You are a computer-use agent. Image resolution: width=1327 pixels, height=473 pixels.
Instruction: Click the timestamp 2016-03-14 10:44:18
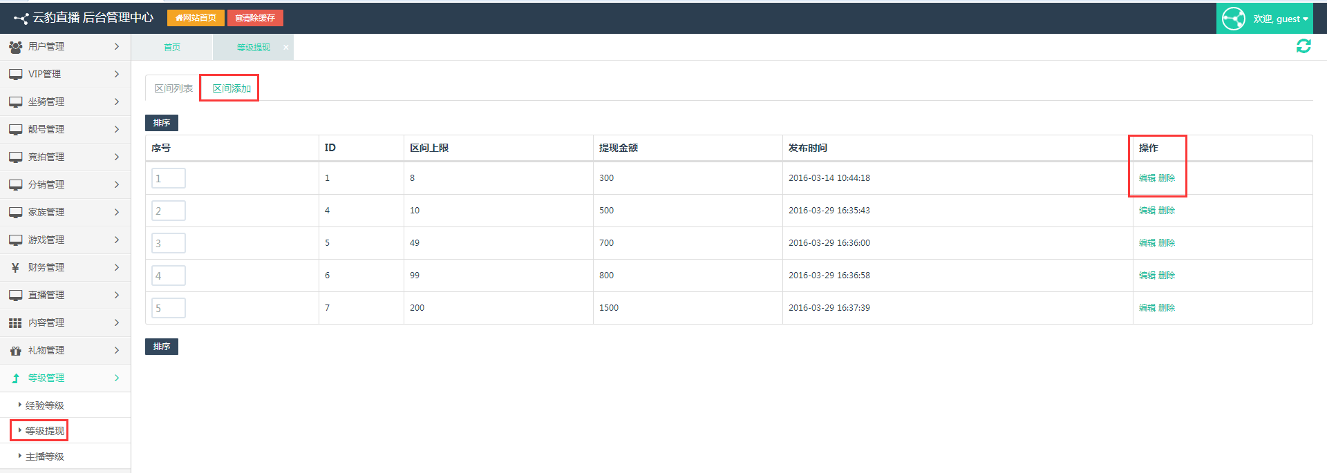829,178
